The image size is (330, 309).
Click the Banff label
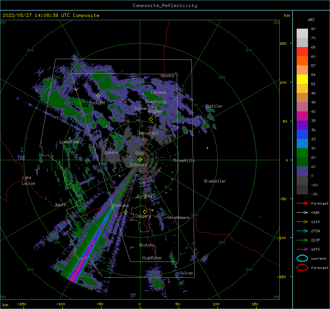coord(60,205)
